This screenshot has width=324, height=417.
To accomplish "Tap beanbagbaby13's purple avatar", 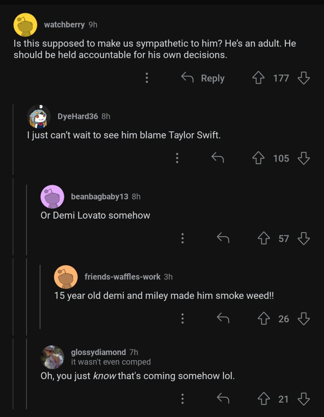I will 52,196.
